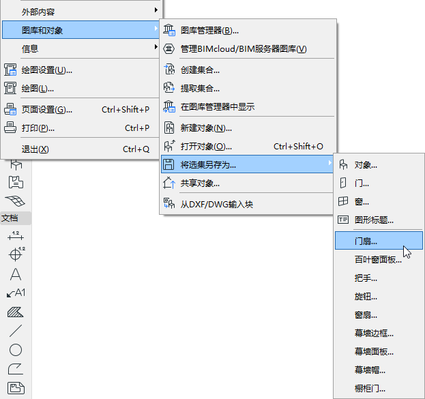
Task: Choose 旋钮... option
Action: (x=379, y=297)
